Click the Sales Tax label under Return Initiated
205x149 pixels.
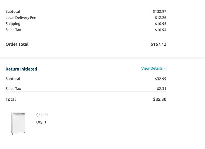point(13,89)
